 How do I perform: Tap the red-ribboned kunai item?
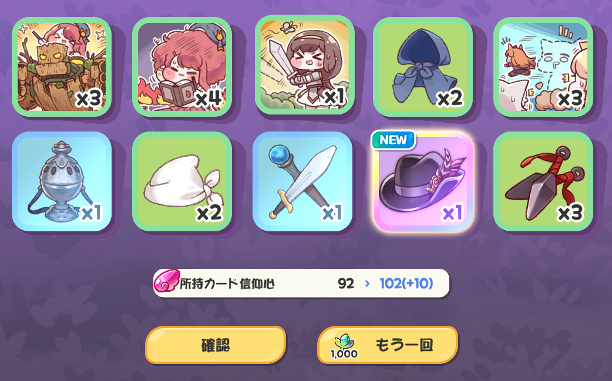(543, 181)
